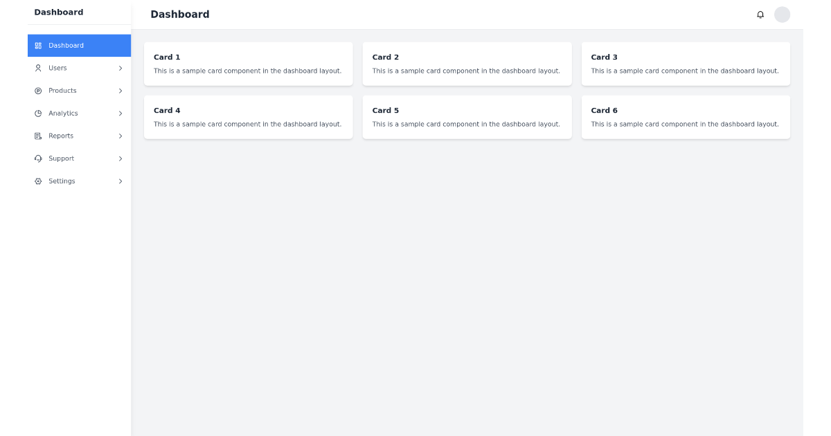Expand the Users sidebar section

click(120, 68)
